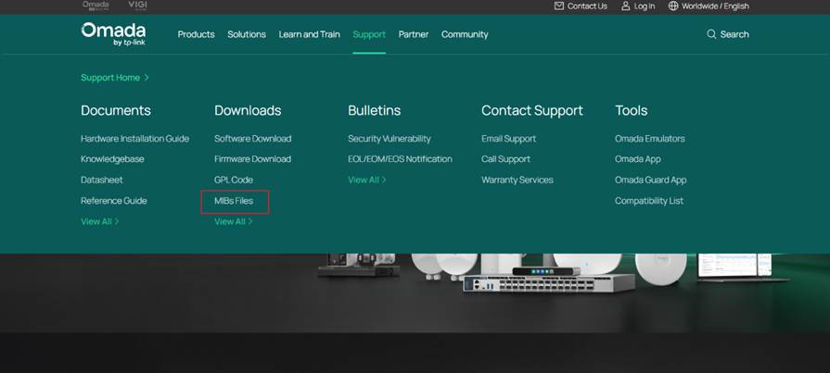Click the Omada by tp-link logo
Viewport: 830px width, 373px height.
click(x=113, y=34)
